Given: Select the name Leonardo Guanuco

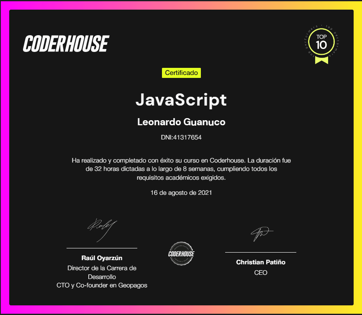Looking at the screenshot, I should tap(181, 122).
